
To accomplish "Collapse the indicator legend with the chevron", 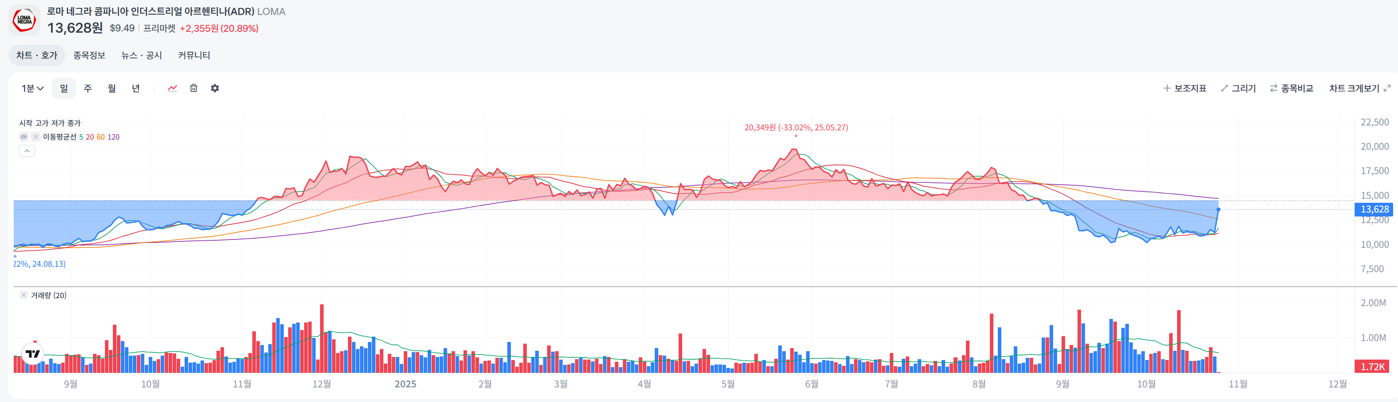I will 27,151.
